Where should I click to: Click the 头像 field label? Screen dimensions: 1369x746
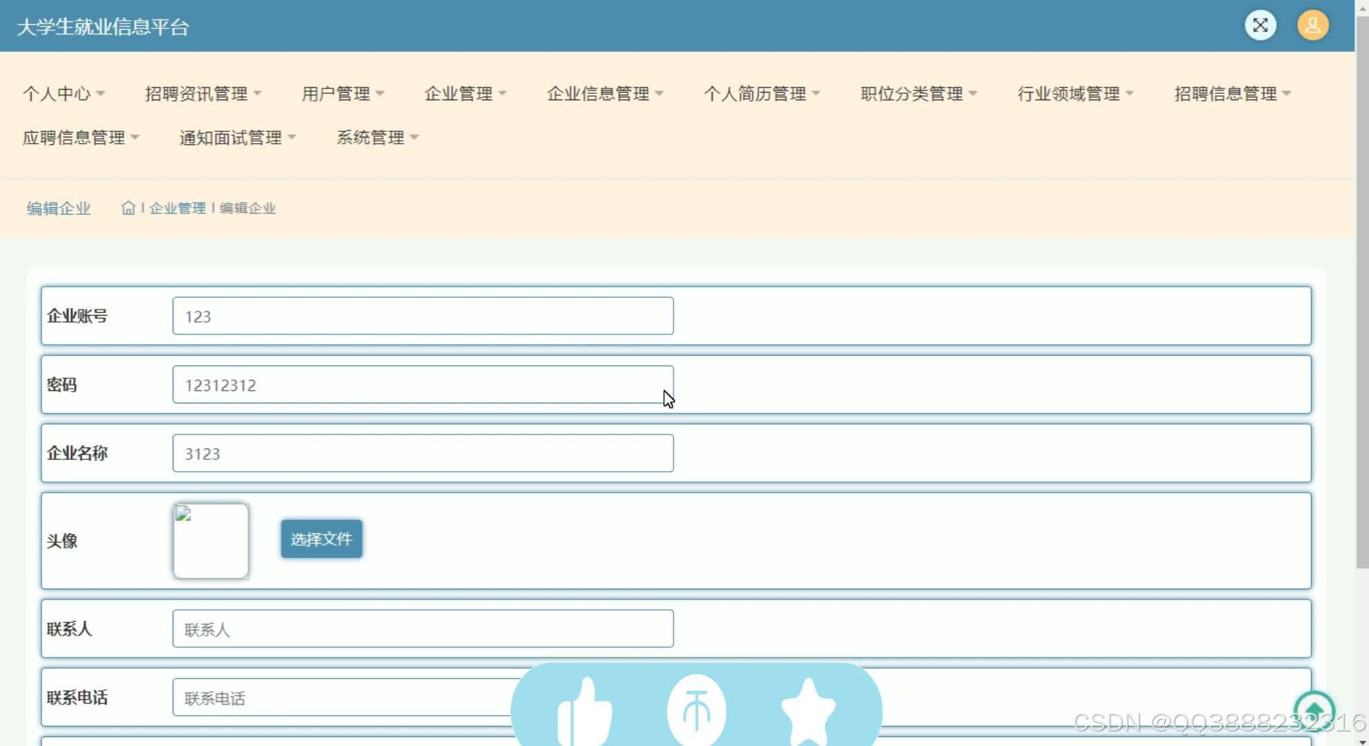[x=62, y=541]
